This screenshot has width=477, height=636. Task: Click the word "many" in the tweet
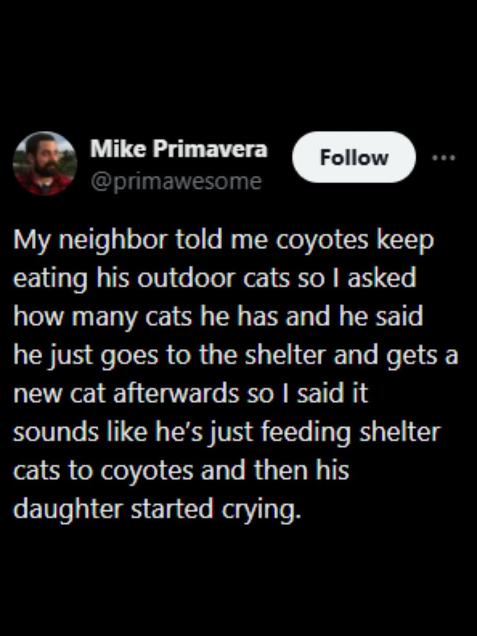point(104,318)
